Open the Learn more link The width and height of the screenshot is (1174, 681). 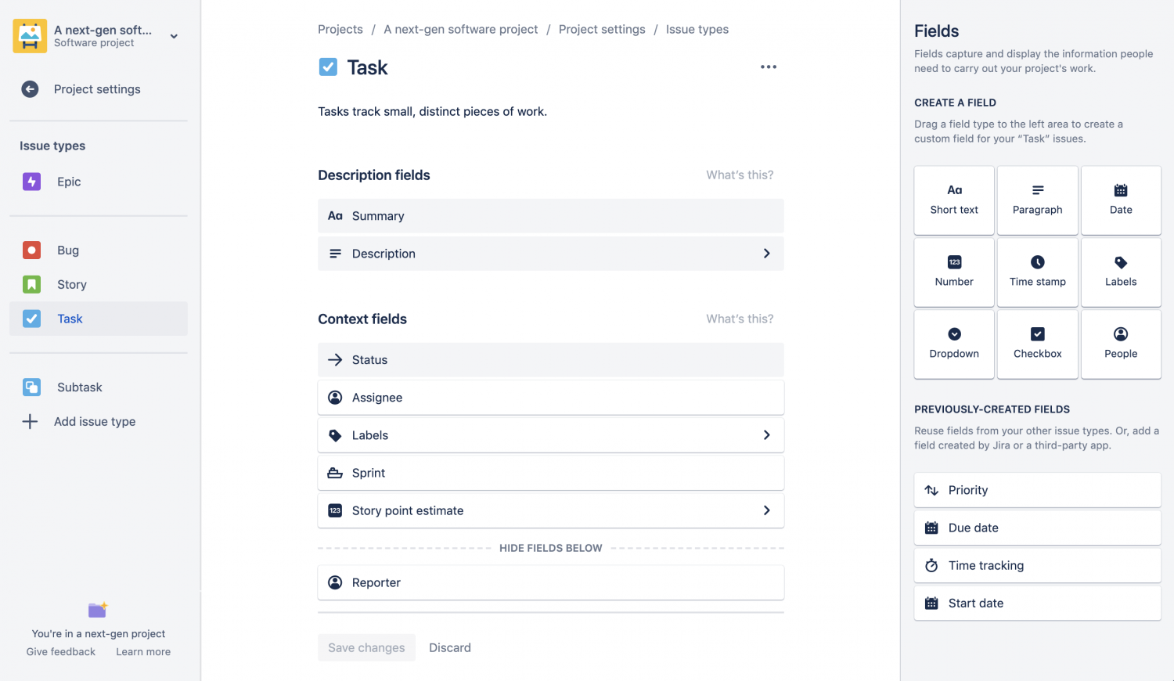click(x=143, y=652)
